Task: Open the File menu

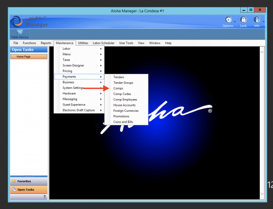Action: [x=15, y=43]
